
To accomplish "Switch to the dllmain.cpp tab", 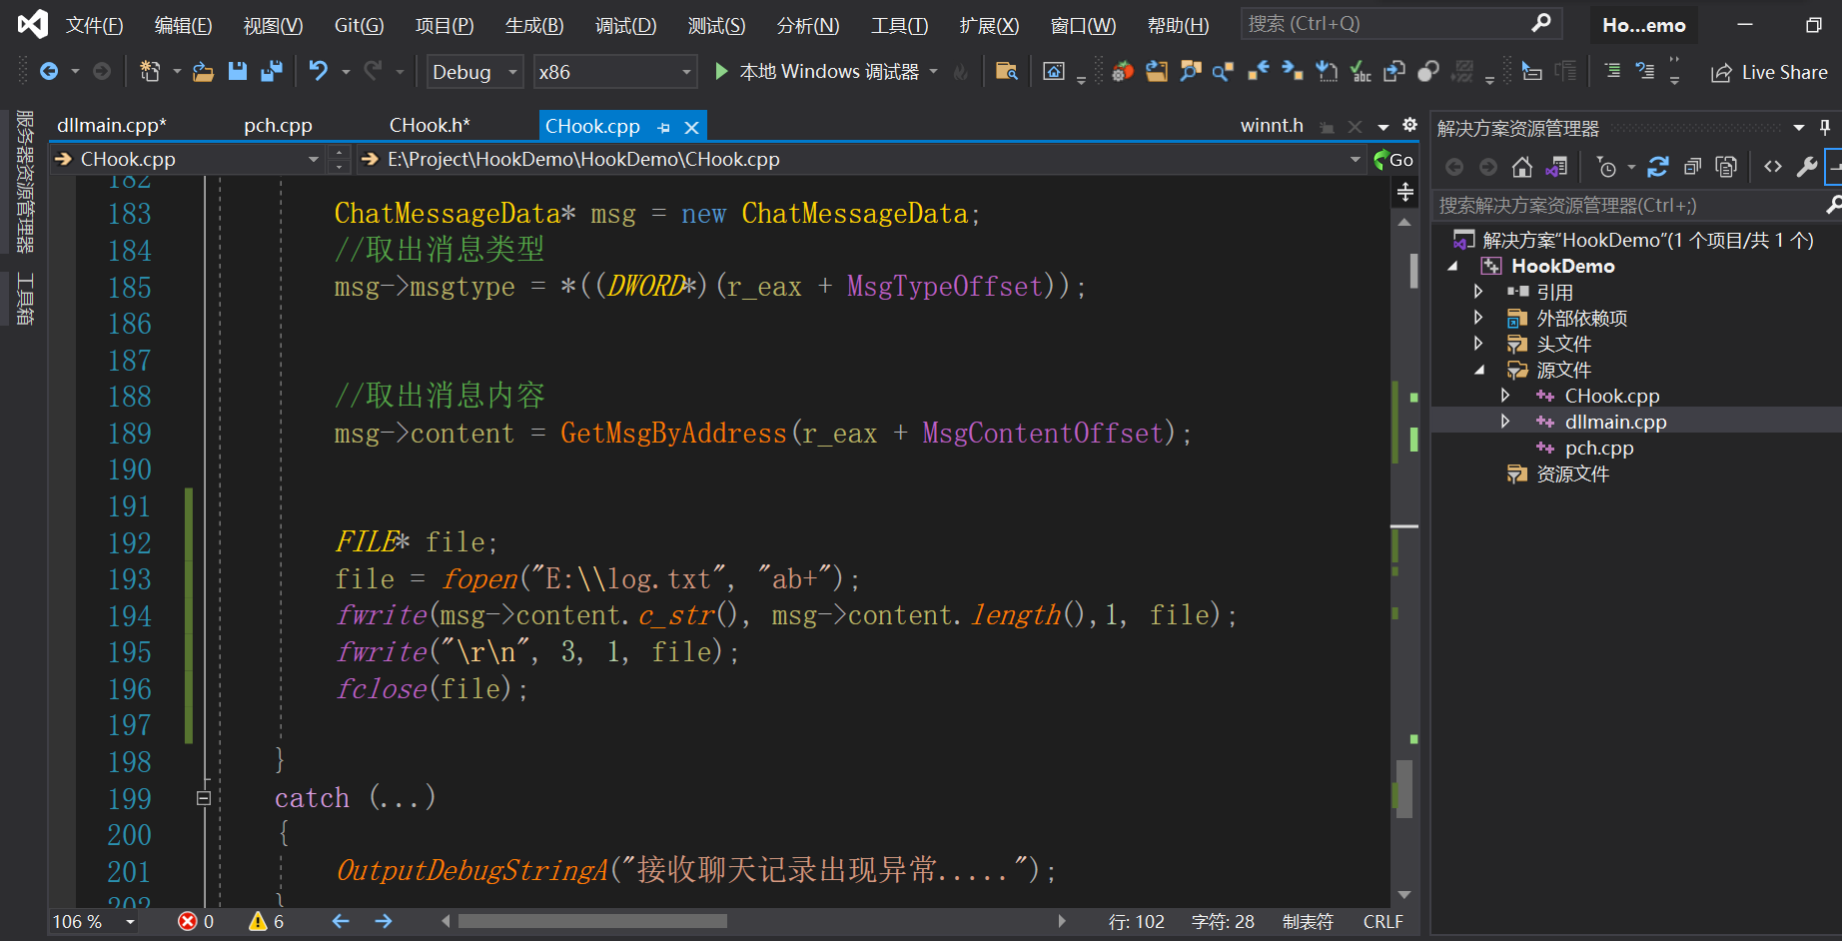I will click(x=111, y=125).
